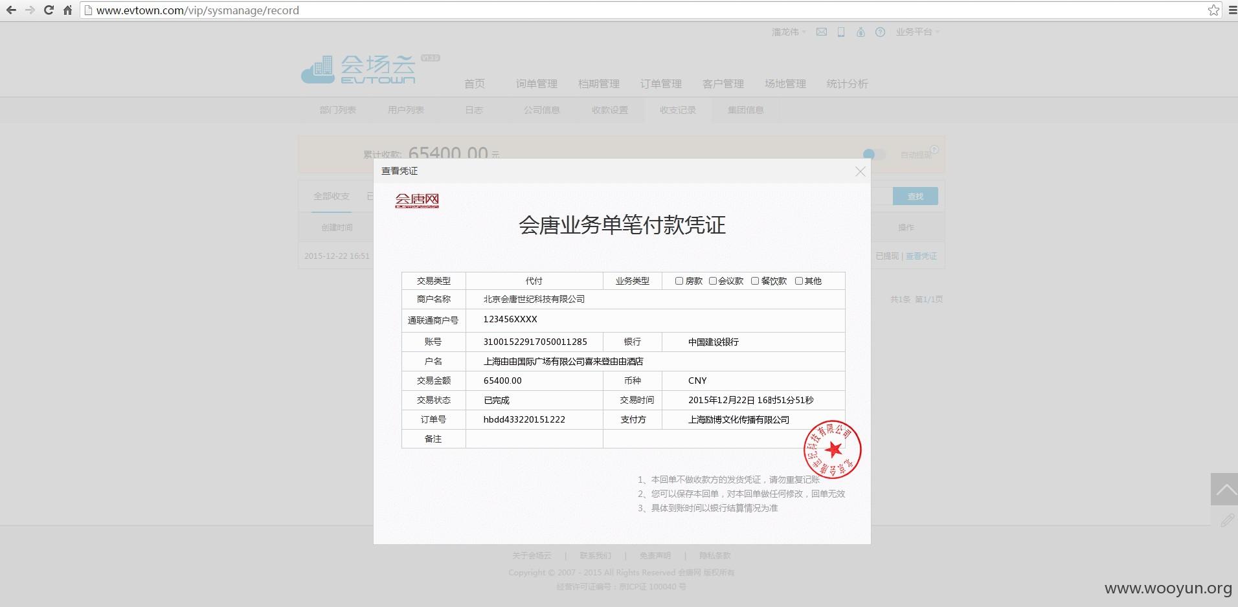Open the 关于会场云 footer link
This screenshot has width=1238, height=607.
[532, 555]
